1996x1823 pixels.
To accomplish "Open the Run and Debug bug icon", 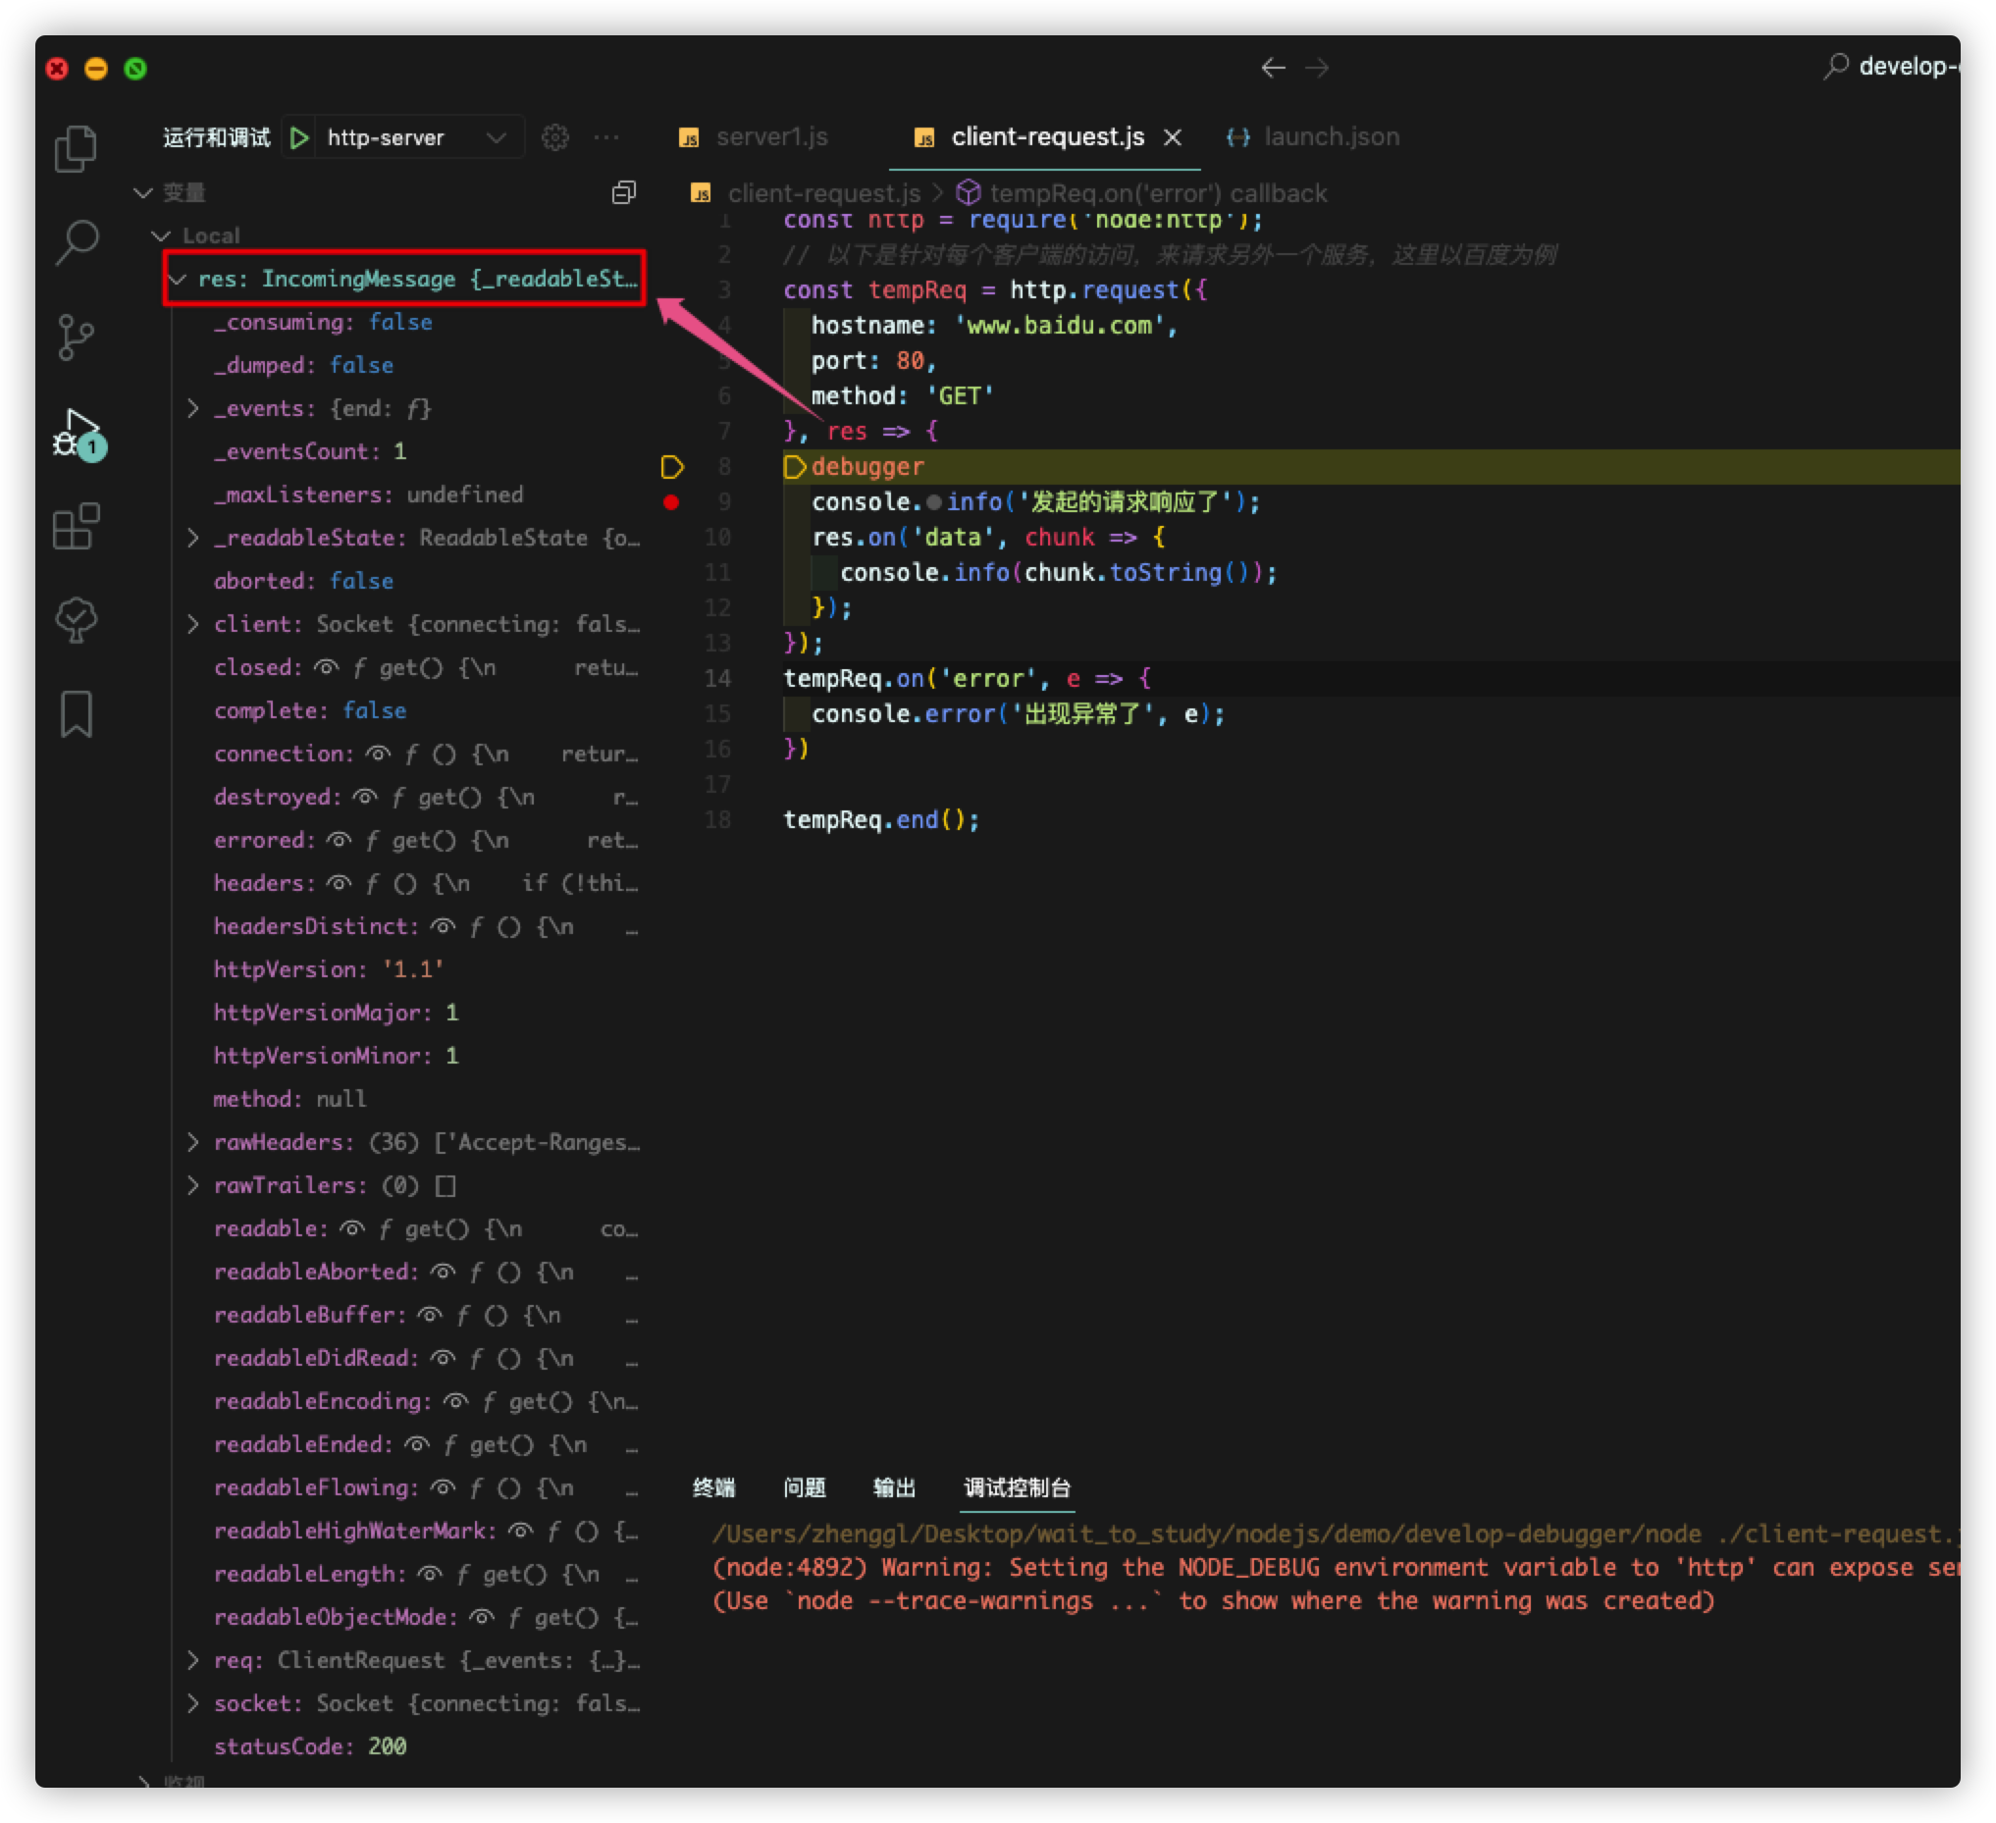I will (x=79, y=433).
